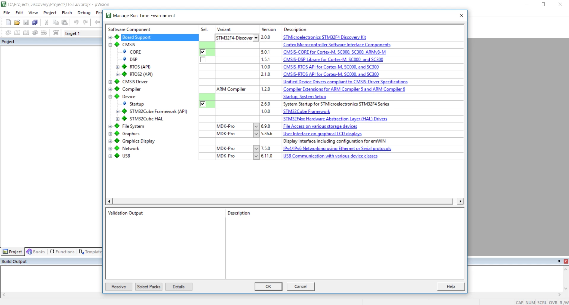Click the Resolve button
The width and height of the screenshot is (569, 305).
tap(119, 287)
